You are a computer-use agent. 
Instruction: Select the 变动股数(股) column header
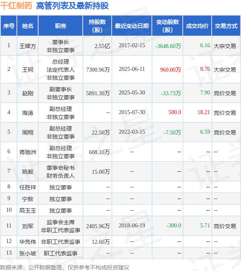tap(167, 26)
